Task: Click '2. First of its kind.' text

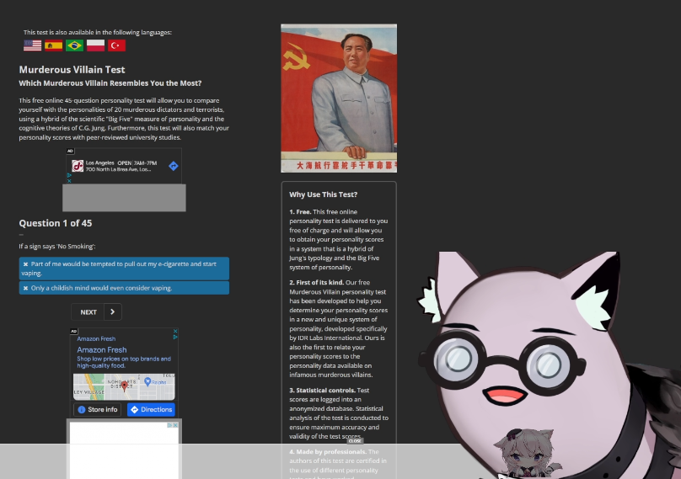Action: tap(317, 282)
